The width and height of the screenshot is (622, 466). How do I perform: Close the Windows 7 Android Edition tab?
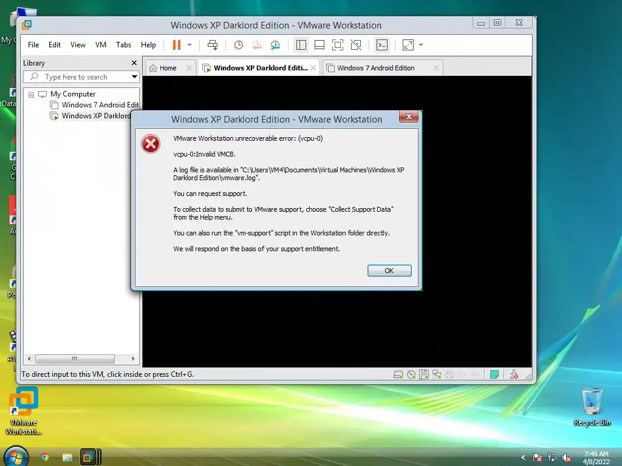point(436,68)
